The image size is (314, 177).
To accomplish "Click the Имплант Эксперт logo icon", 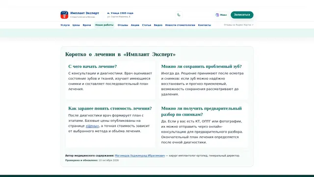I will (64, 15).
